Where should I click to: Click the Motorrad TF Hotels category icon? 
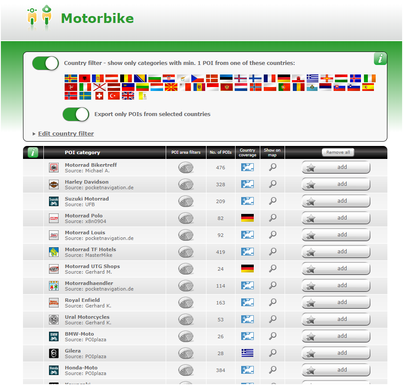coord(54,252)
